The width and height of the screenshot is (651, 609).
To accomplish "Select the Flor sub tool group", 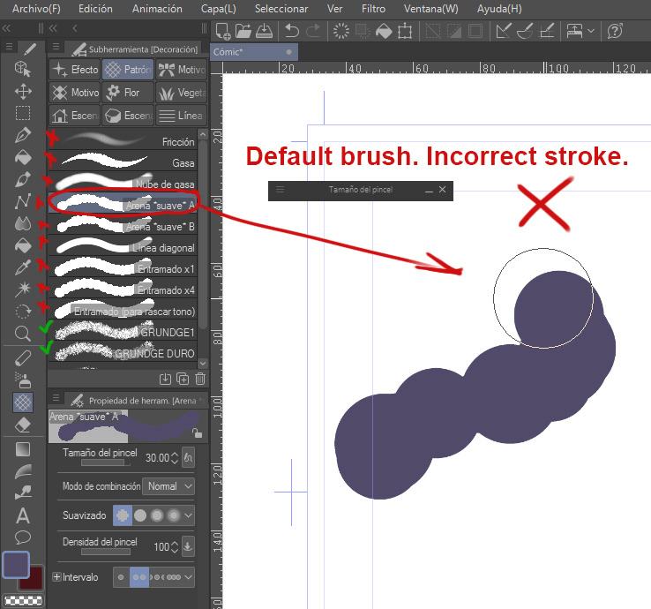I will tap(128, 92).
